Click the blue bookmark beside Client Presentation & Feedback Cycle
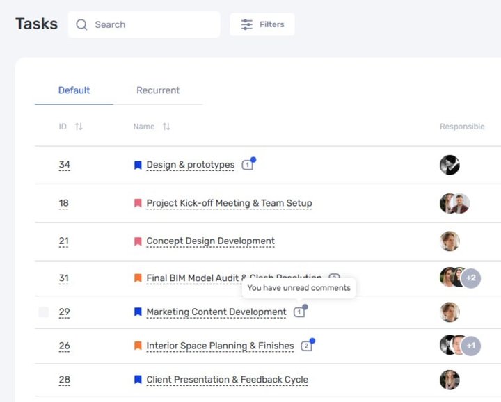The height and width of the screenshot is (402, 501). tap(138, 380)
